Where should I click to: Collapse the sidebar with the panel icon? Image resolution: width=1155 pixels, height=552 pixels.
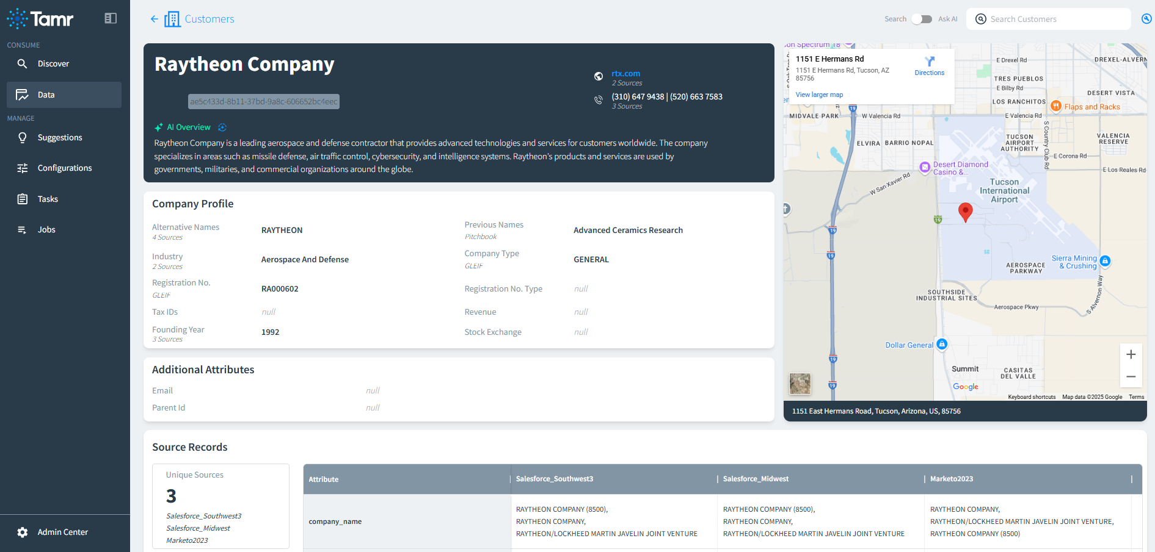tap(111, 18)
